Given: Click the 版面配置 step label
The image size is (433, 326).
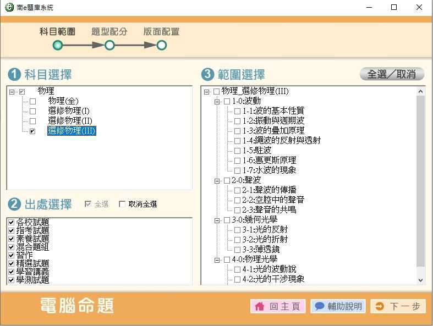Looking at the screenshot, I should [161, 31].
